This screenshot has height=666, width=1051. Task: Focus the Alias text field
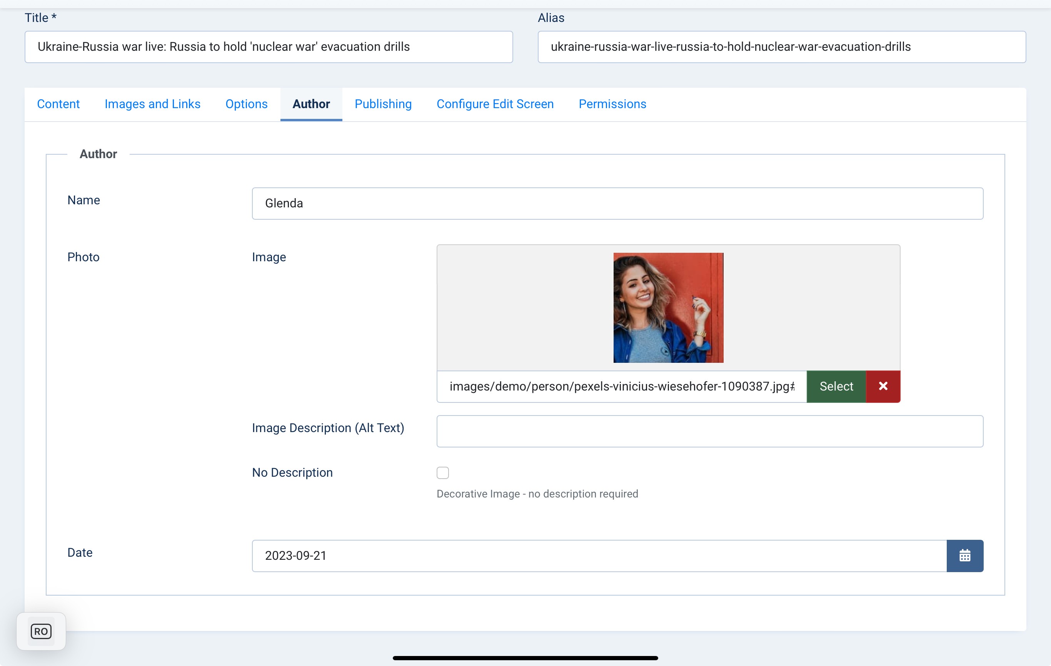pyautogui.click(x=781, y=47)
